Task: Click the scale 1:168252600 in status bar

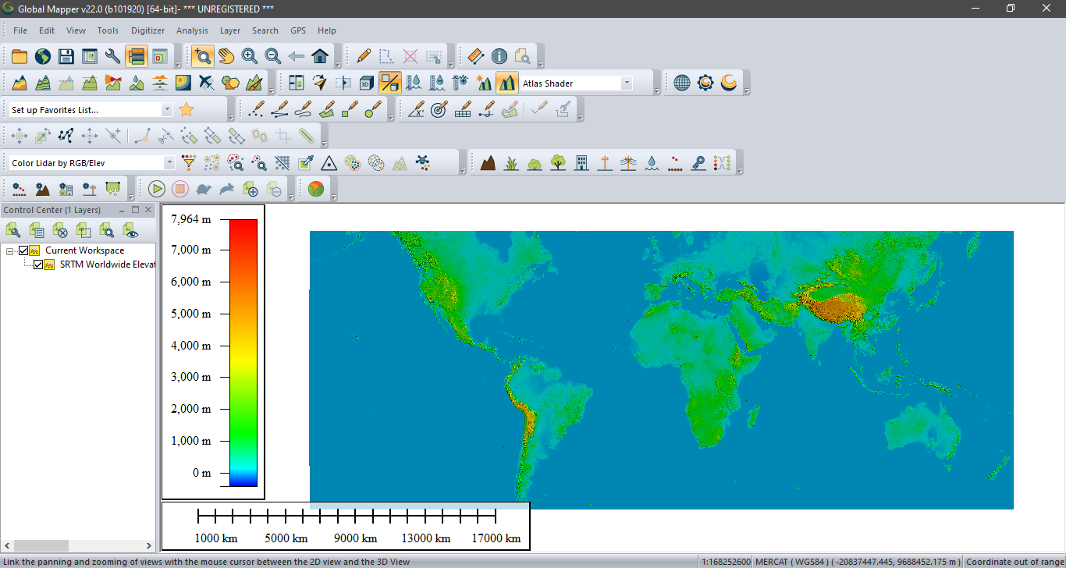Action: point(725,562)
